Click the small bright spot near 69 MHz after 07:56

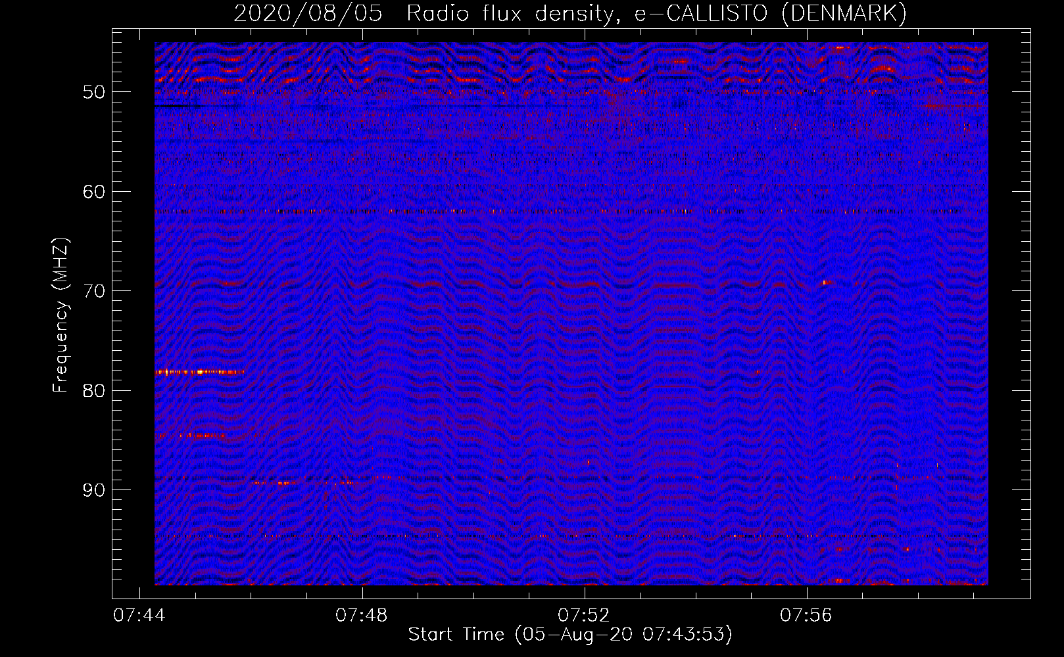click(827, 283)
